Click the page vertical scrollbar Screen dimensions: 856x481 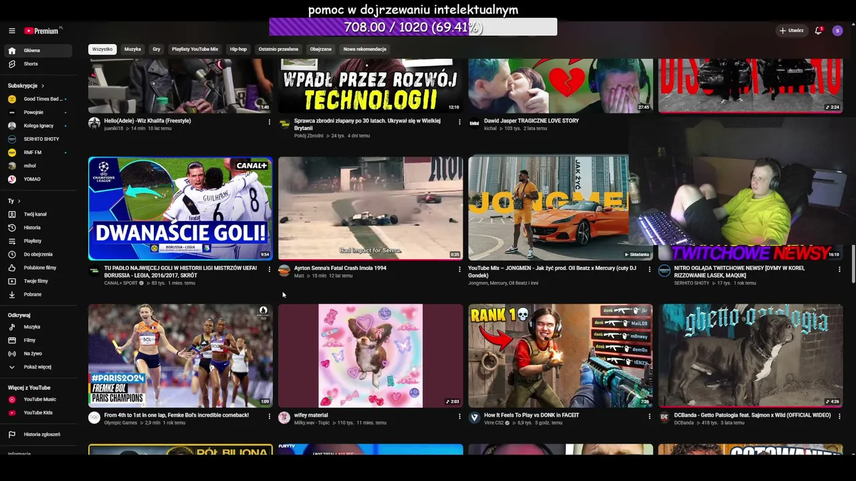[853, 264]
